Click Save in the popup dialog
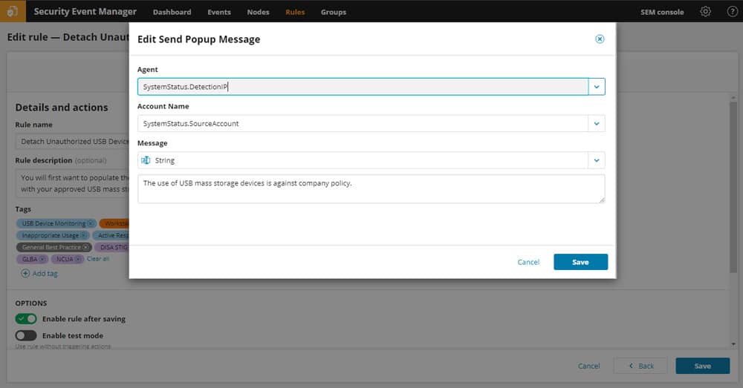 pyautogui.click(x=580, y=262)
